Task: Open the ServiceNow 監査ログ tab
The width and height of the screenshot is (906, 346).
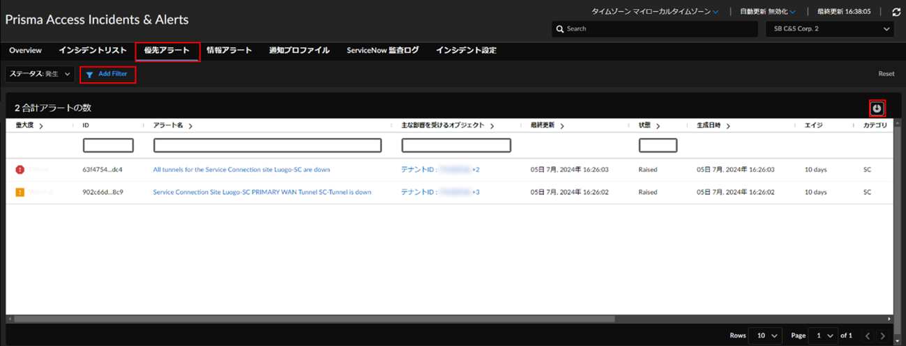Action: coord(383,51)
